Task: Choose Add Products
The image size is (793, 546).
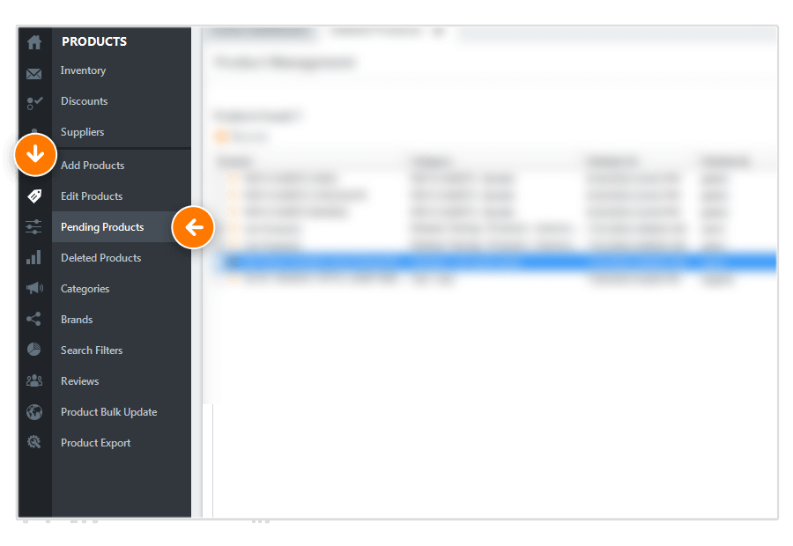Action: (92, 166)
